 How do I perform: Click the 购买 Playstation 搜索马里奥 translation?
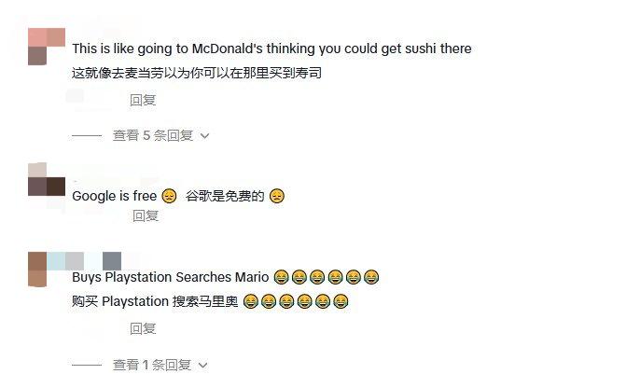tap(155, 302)
